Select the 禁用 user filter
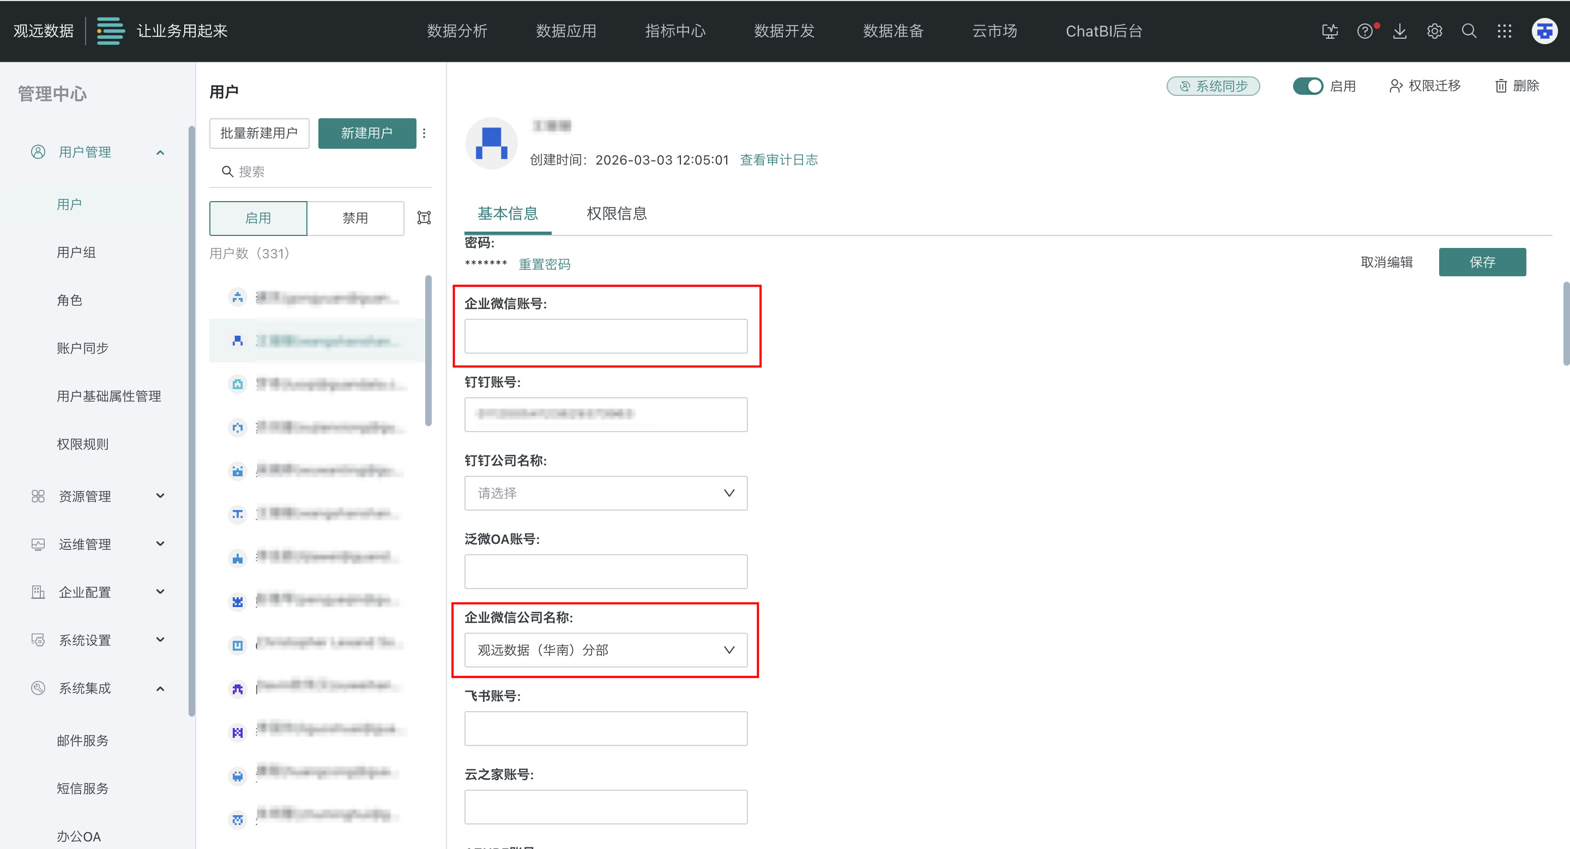The image size is (1570, 849). point(355,218)
